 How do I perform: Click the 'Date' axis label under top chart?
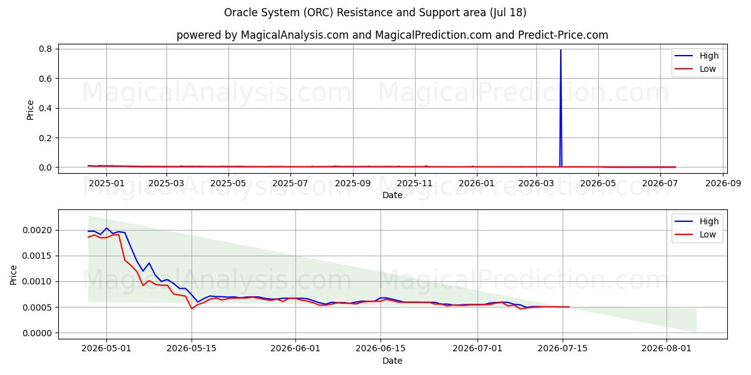click(x=392, y=195)
